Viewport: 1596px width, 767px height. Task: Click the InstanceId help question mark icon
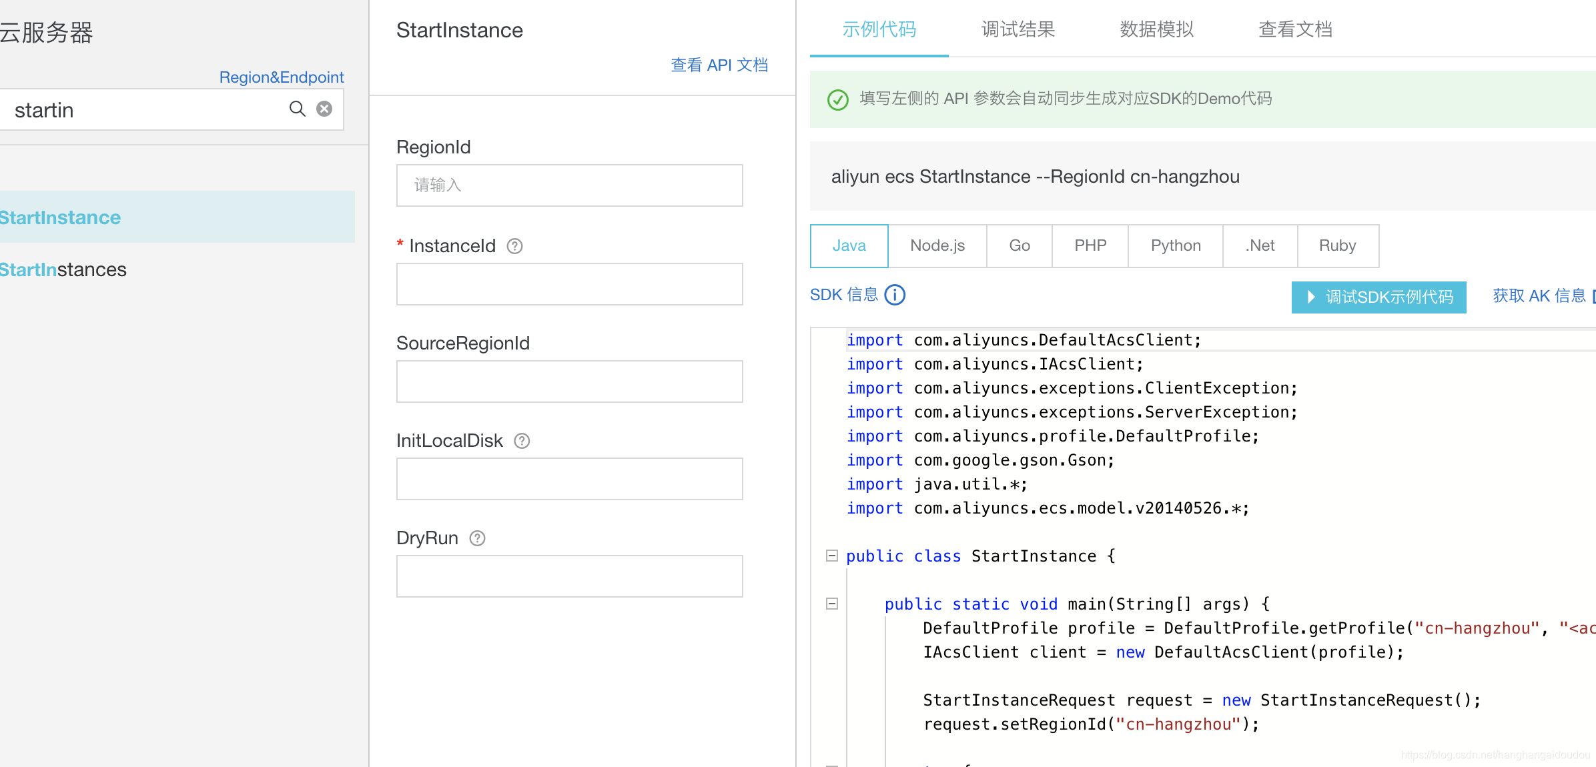[514, 246]
